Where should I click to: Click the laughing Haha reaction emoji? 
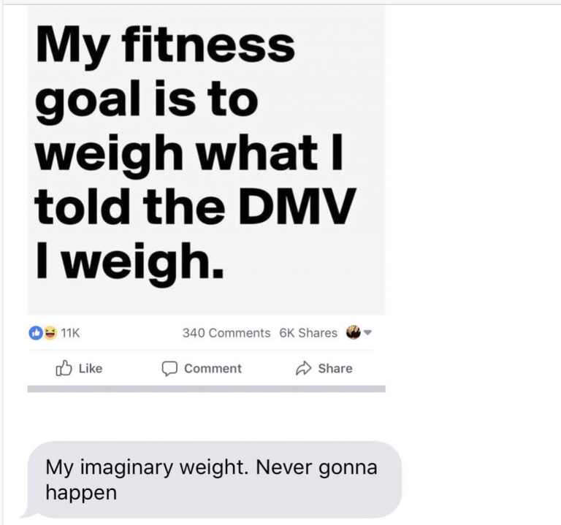50,333
